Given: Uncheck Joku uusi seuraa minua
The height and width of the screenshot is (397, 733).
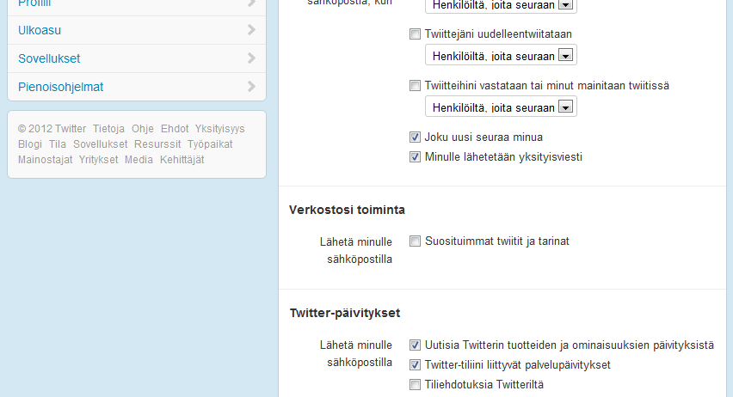Looking at the screenshot, I should [x=415, y=137].
